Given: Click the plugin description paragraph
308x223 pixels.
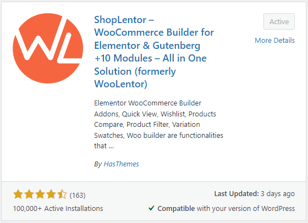Looking at the screenshot, I should click(x=159, y=125).
